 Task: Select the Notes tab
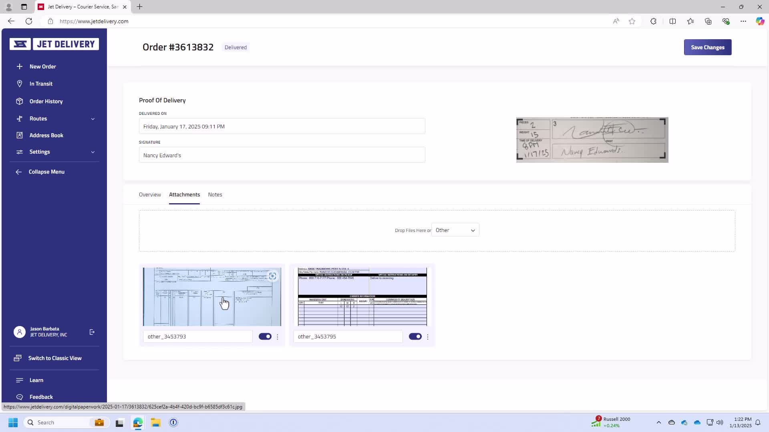214,194
